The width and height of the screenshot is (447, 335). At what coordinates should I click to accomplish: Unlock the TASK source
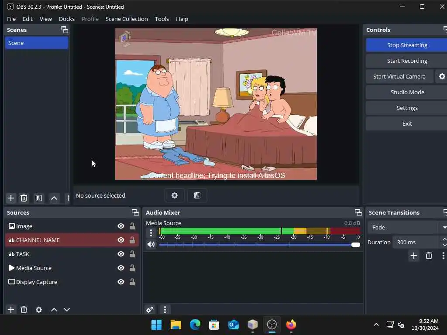[x=132, y=254]
